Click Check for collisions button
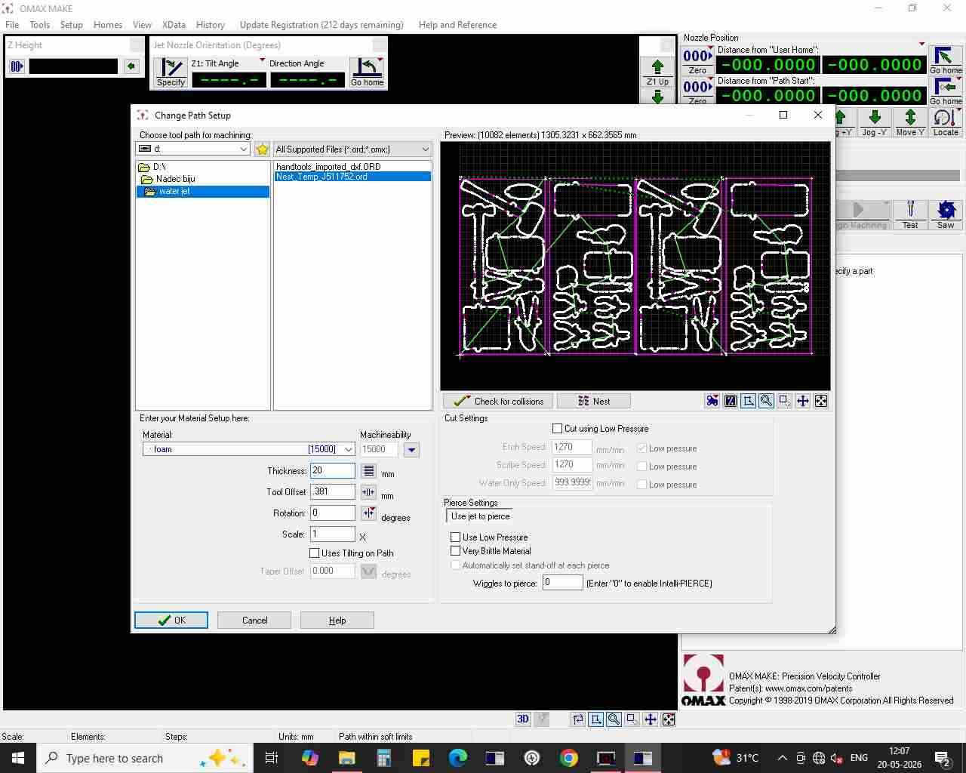Image resolution: width=966 pixels, height=773 pixels. click(498, 401)
